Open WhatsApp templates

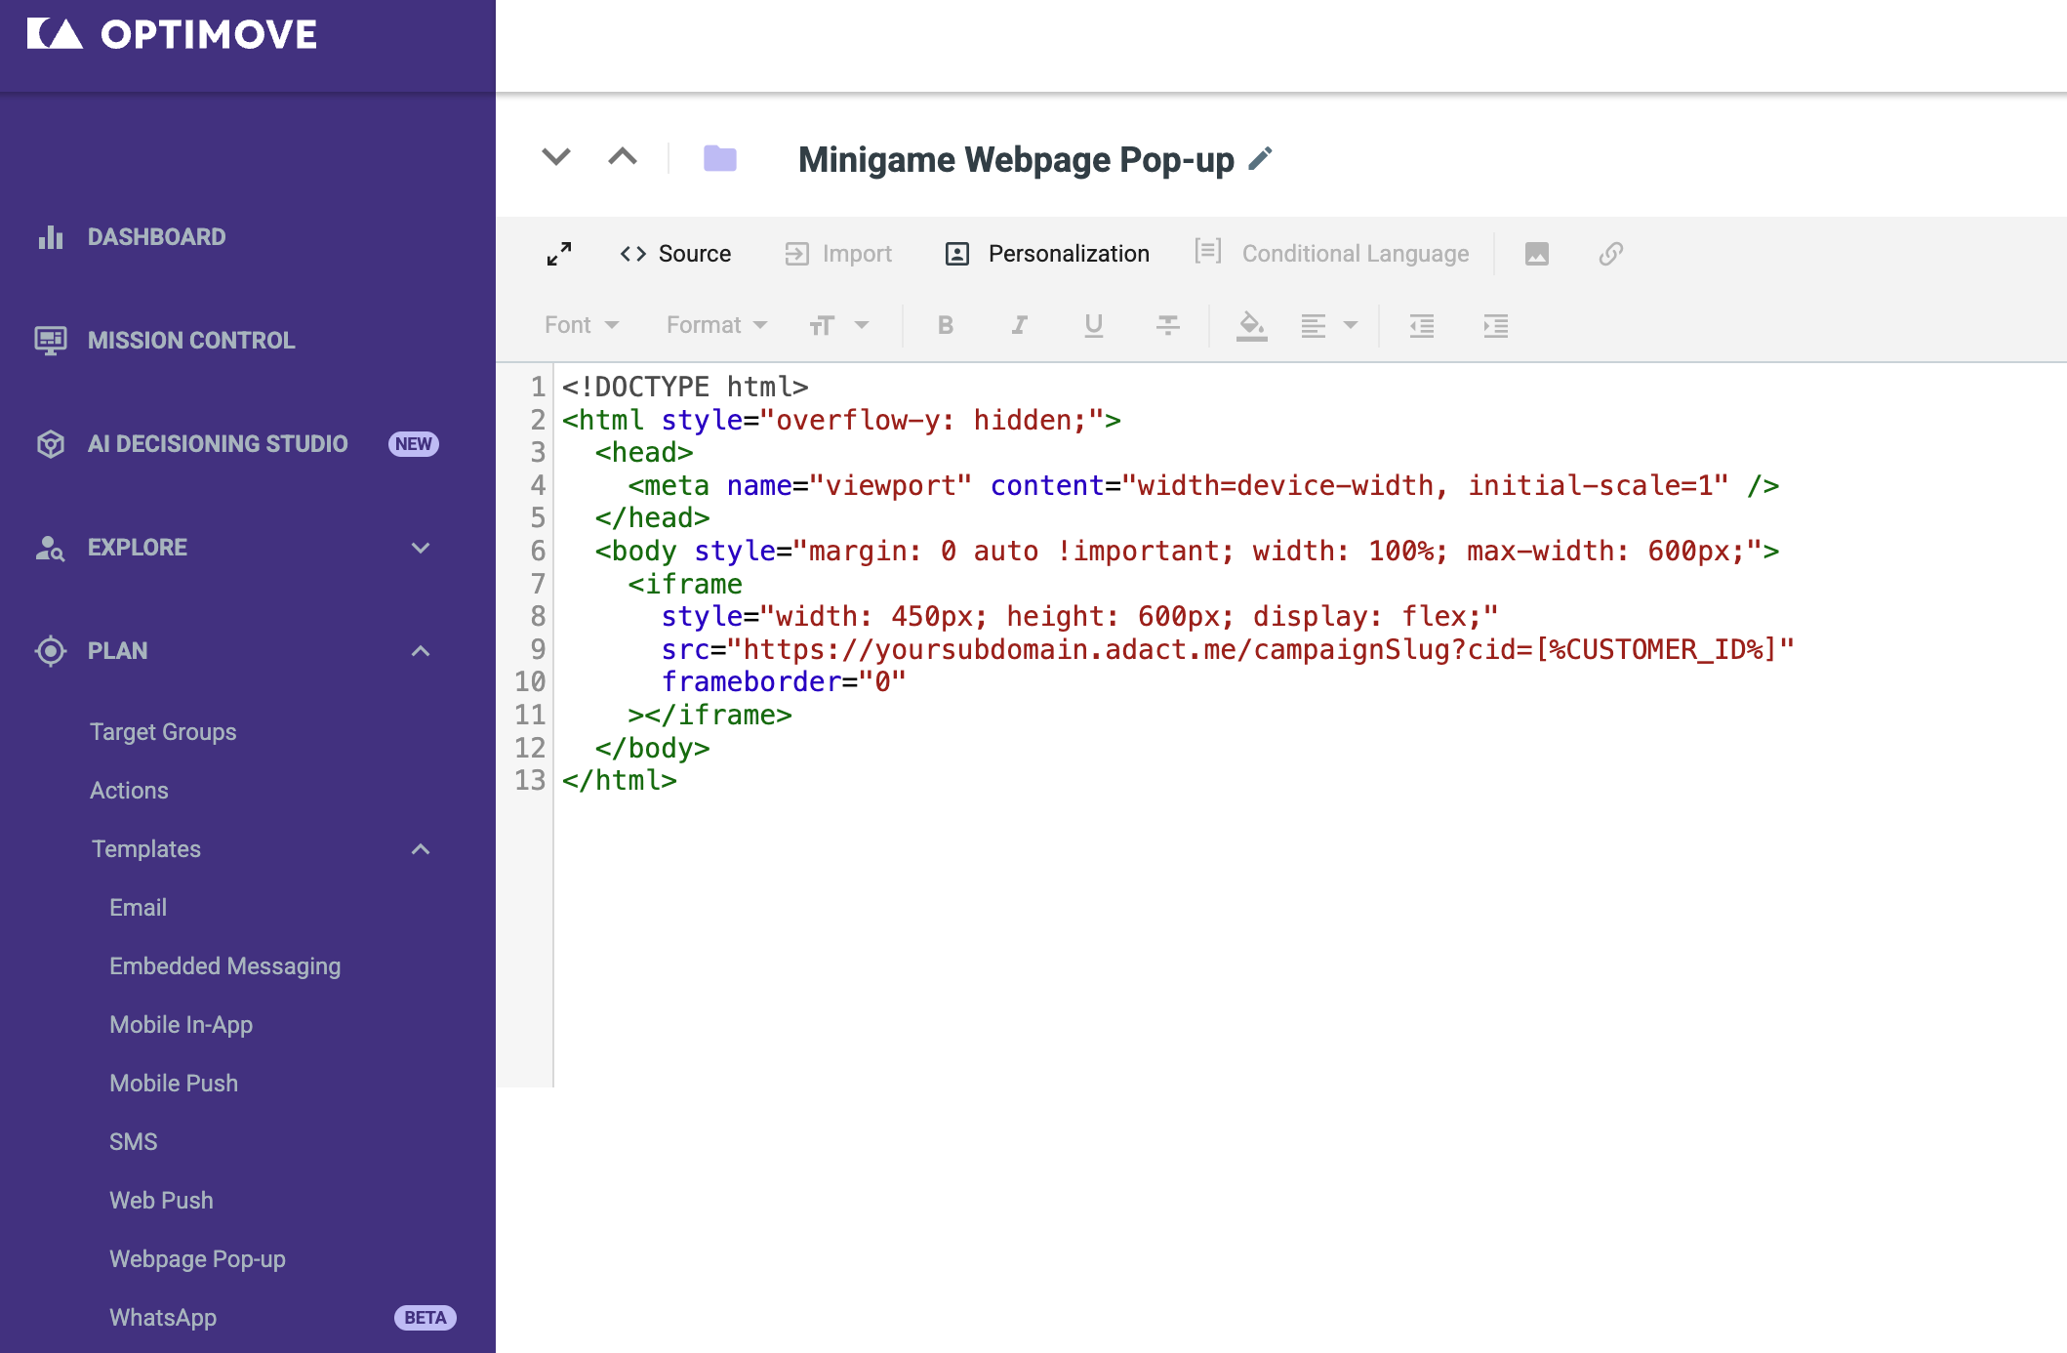pyautogui.click(x=163, y=1318)
